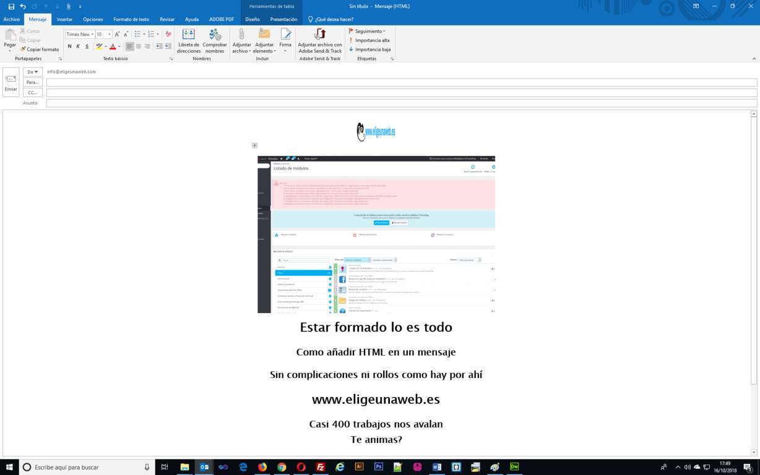Viewport: 760px width, 475px height.
Task: Open the Libreta de direcciones
Action: point(189,41)
